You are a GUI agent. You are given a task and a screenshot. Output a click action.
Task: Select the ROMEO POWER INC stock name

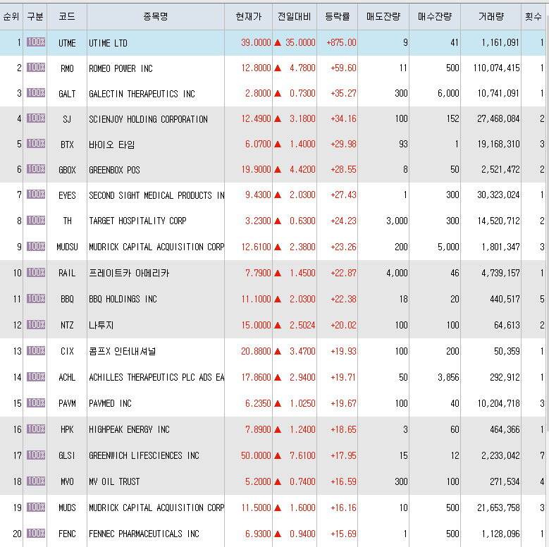coord(121,68)
